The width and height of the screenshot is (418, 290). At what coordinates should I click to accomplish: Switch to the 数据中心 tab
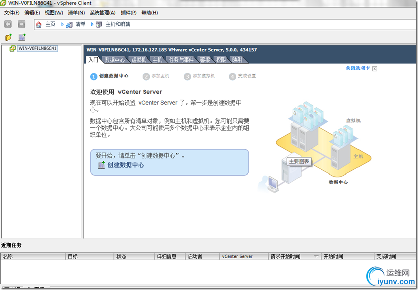click(x=114, y=60)
